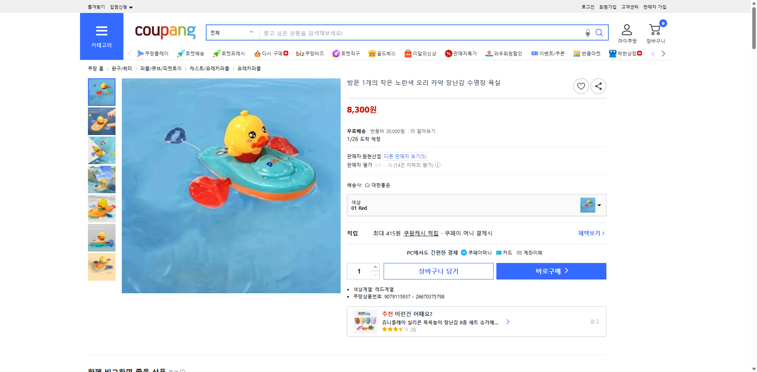Click the seller rating info tooltip icon
This screenshot has width=757, height=372.
[438, 165]
